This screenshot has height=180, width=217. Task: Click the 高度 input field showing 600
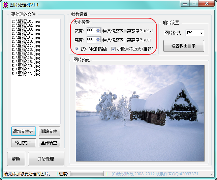pos(91,40)
